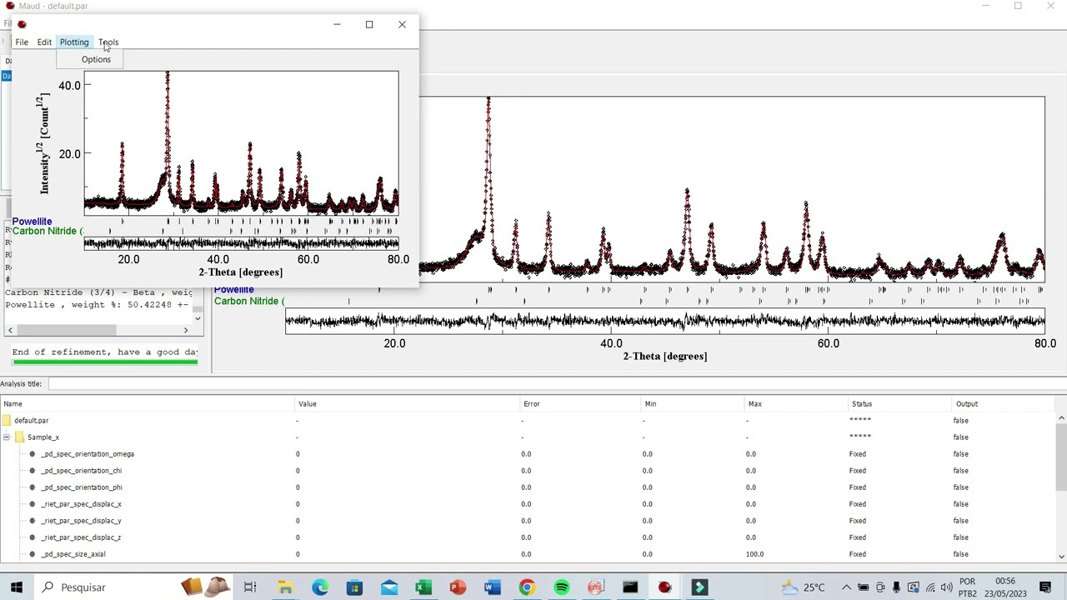Click the Carbon Nitride label in main plot
Screen dimensions: 1067x600
(248, 301)
